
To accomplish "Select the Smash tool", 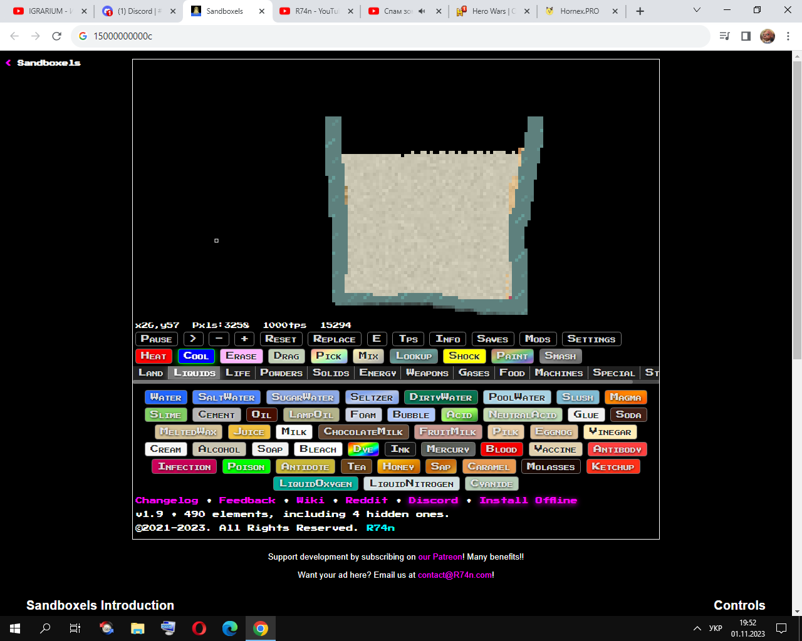I will [560, 356].
